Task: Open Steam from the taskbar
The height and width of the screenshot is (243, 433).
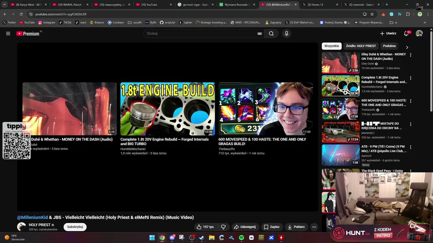Action: click(202, 238)
